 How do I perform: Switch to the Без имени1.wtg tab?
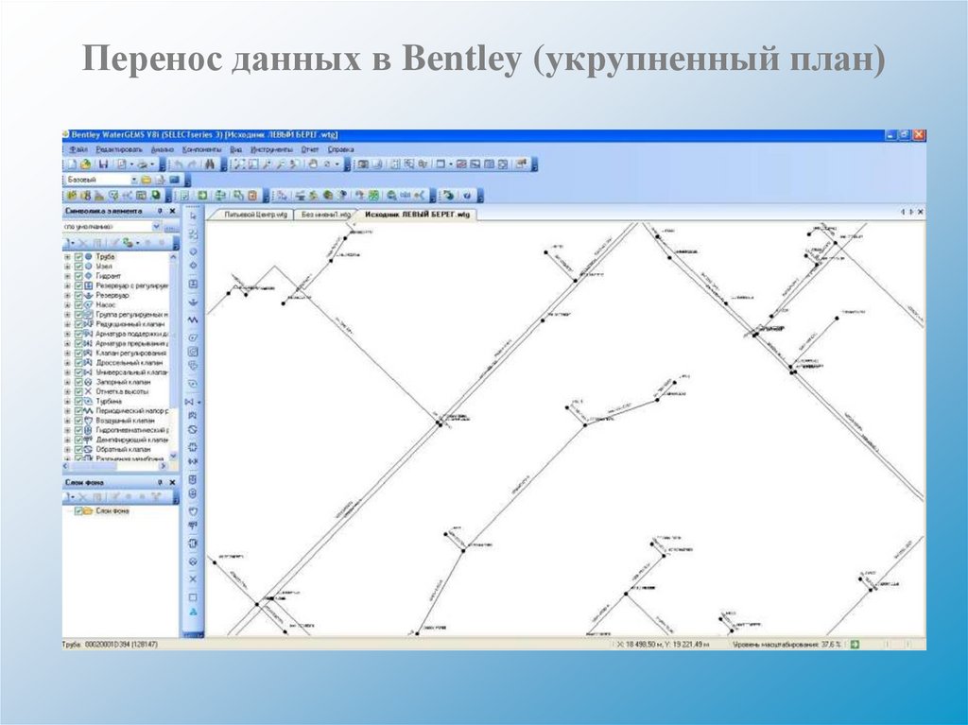pos(326,215)
